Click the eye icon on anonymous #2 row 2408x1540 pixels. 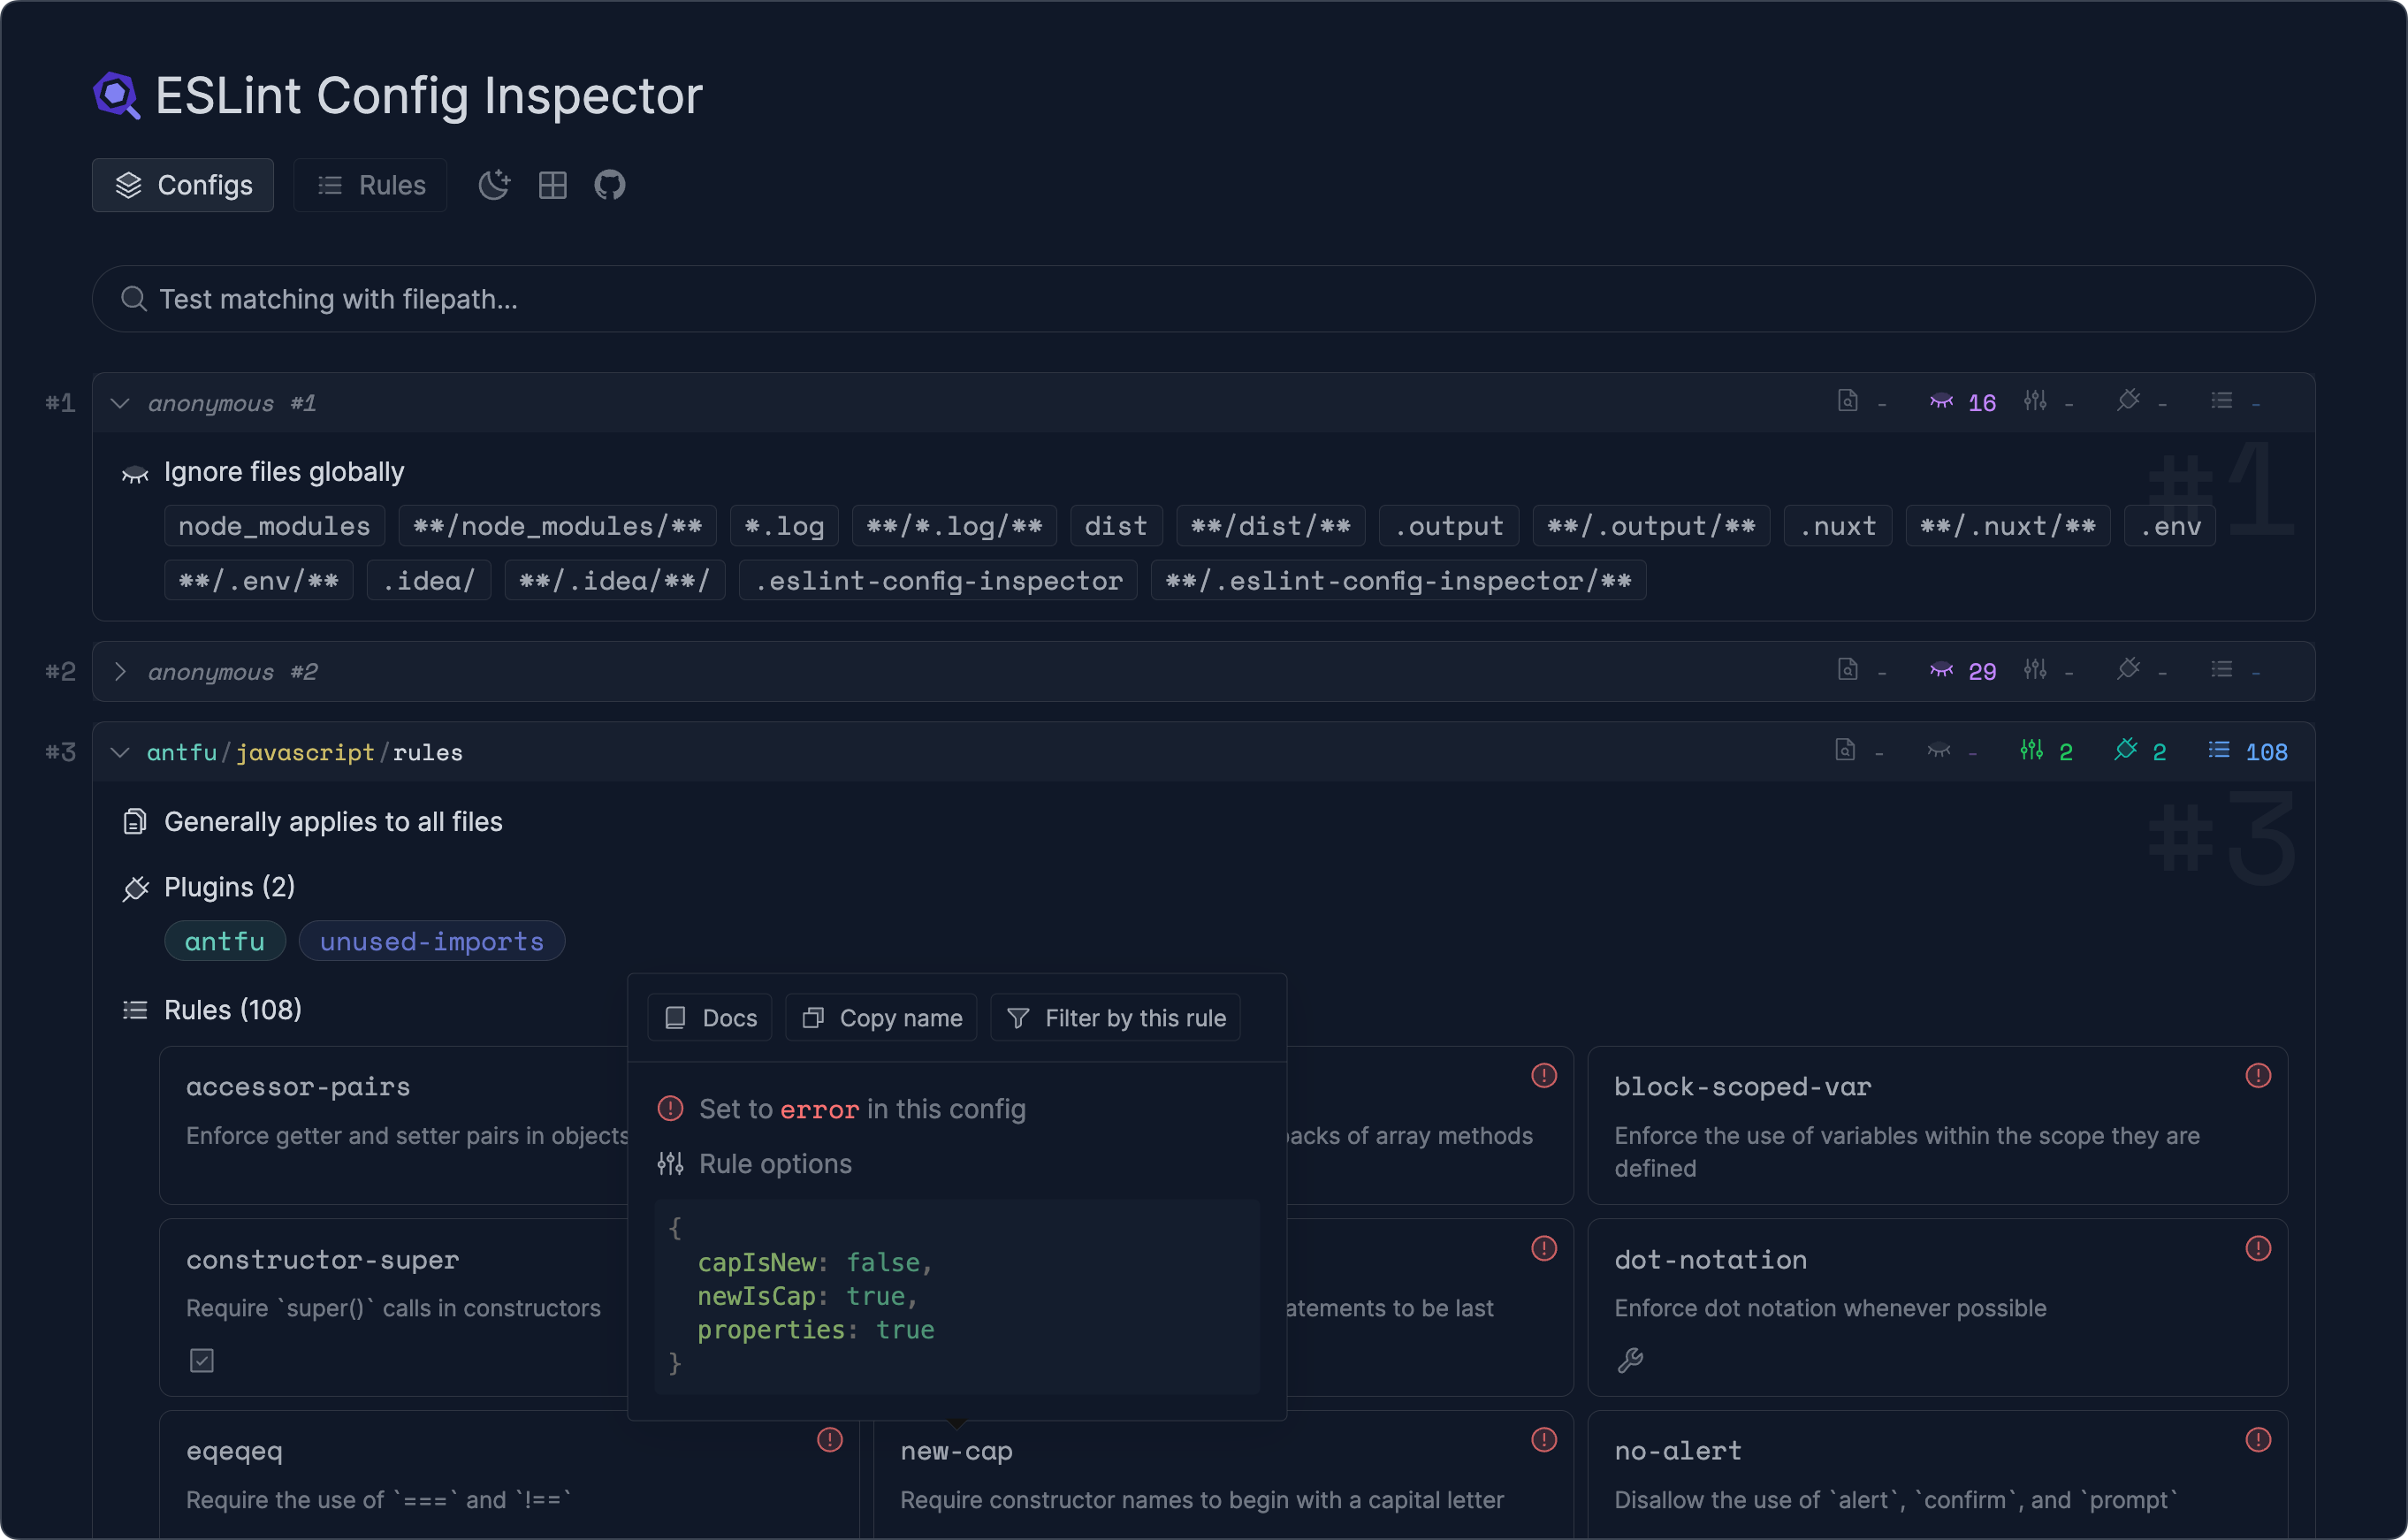pyautogui.click(x=1942, y=671)
